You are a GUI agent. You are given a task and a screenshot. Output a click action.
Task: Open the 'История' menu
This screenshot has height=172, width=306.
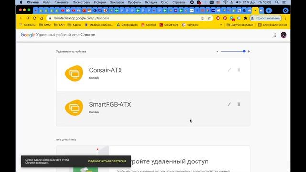100,2
